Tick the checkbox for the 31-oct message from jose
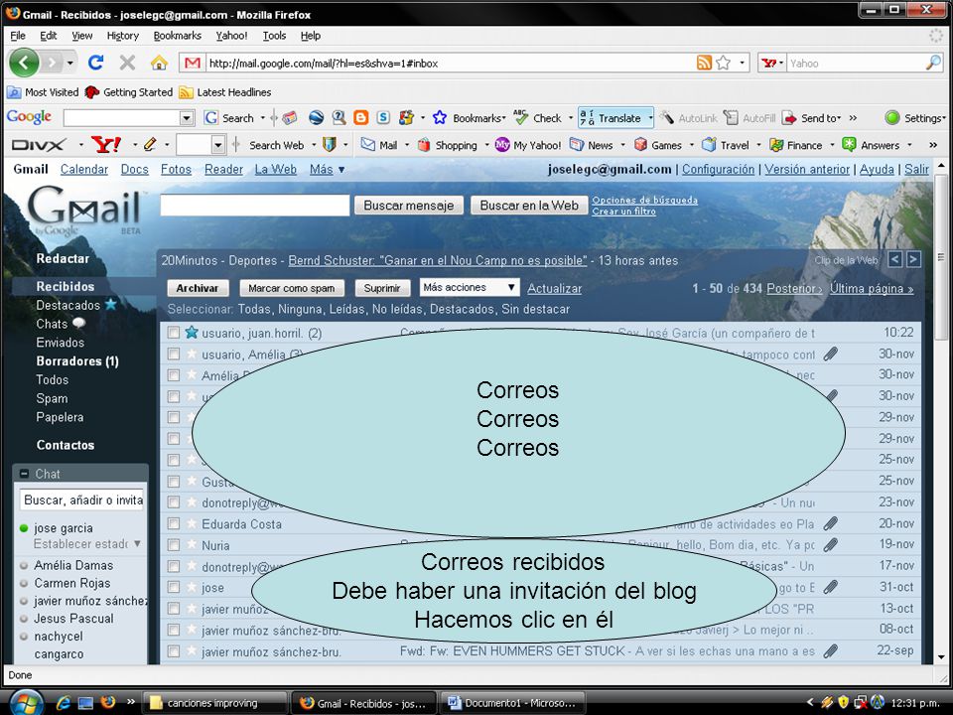Image resolution: width=953 pixels, height=715 pixels. click(x=173, y=587)
